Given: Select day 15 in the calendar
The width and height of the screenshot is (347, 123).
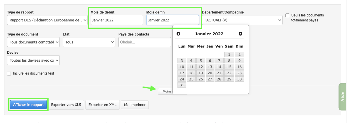Looking at the screenshot, I should click(229, 67).
